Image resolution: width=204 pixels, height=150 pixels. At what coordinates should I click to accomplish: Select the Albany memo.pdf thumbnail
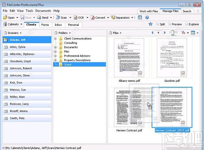click(129, 58)
